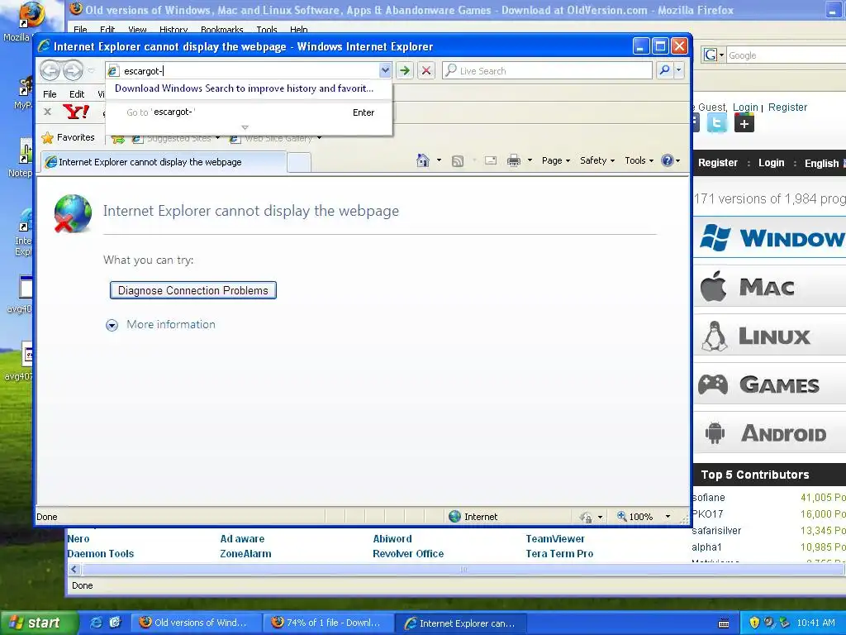
Task: Open the Tools dropdown in command bar
Action: [x=639, y=160]
